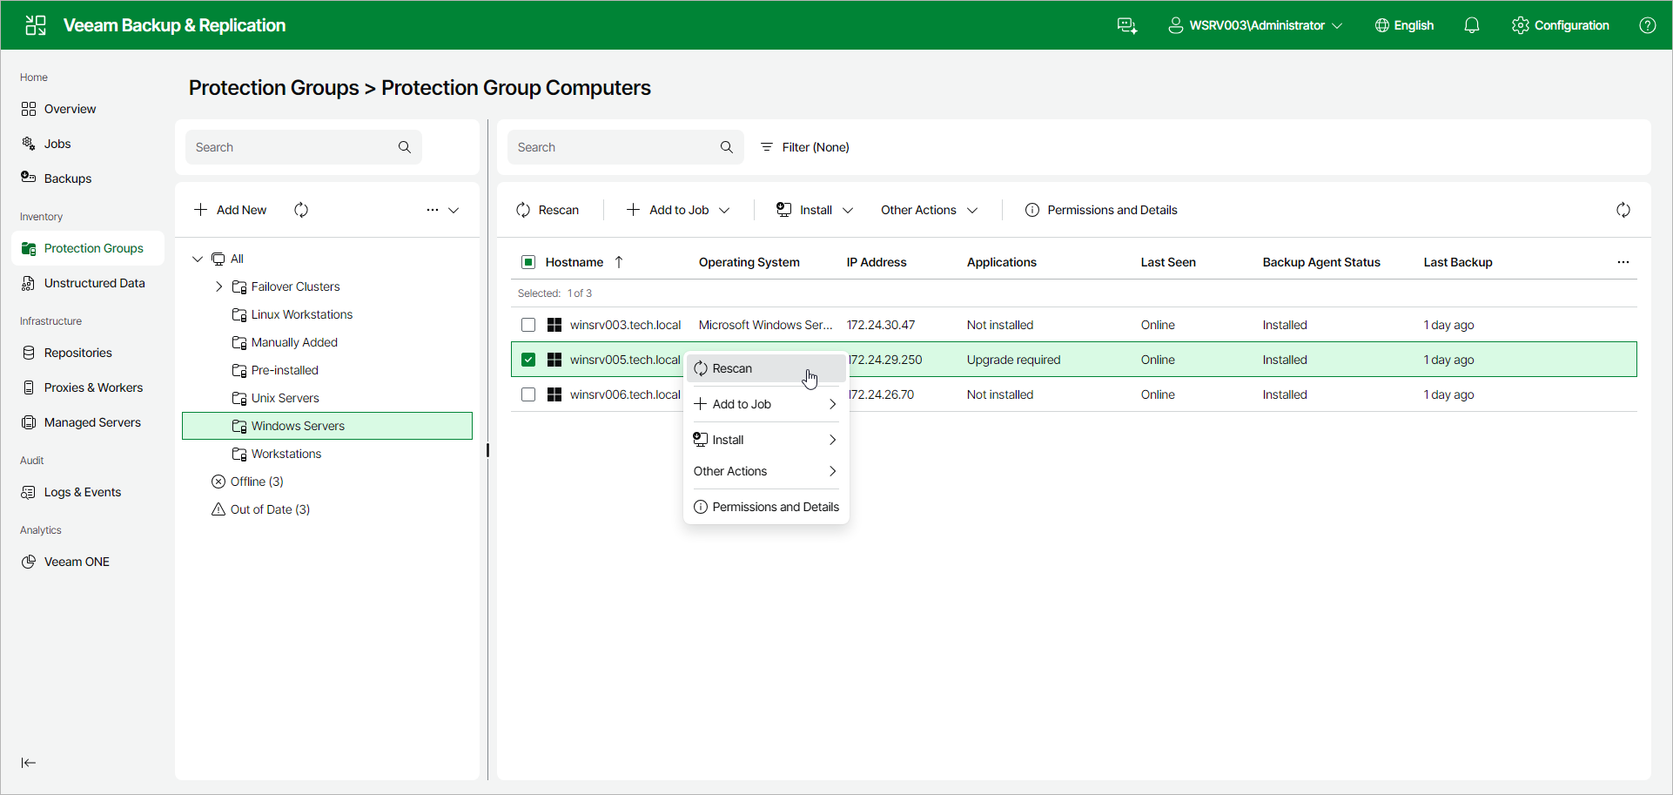Check the winsrv006.tech.local row checkbox
Image resolution: width=1673 pixels, height=795 pixels.
click(x=528, y=394)
